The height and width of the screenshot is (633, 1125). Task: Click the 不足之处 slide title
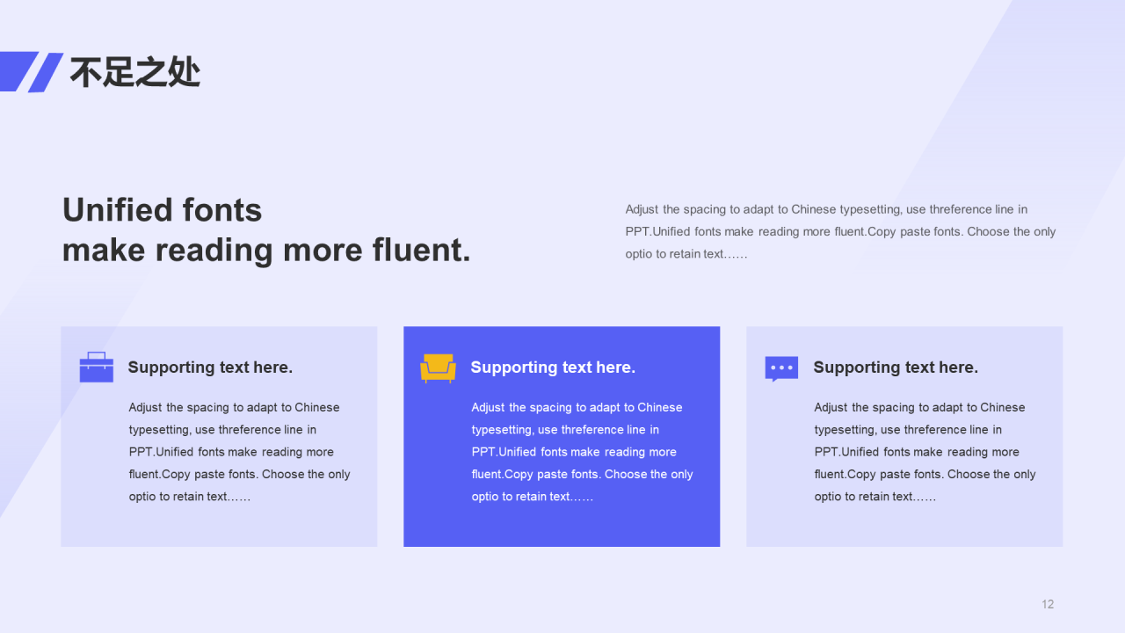[135, 72]
